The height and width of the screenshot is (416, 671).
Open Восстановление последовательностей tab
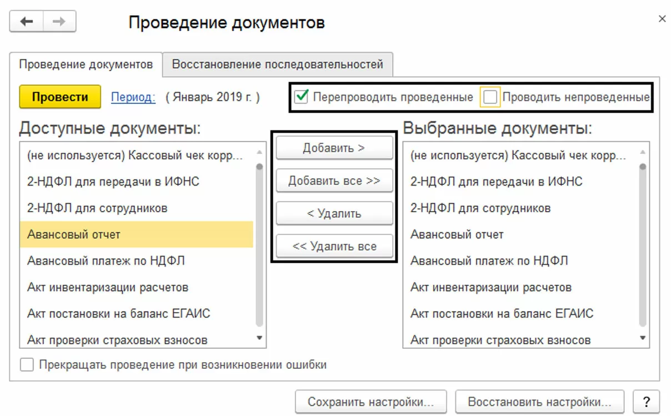pyautogui.click(x=278, y=64)
